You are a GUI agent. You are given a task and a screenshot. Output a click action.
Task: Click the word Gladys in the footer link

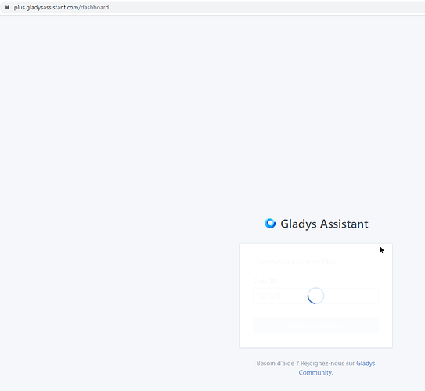pyautogui.click(x=366, y=363)
